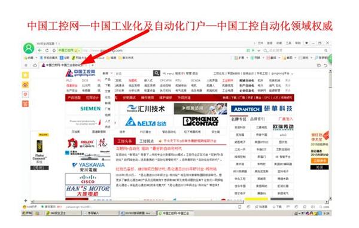Image resolution: width=359 pixels, height=228 pixels.
Task: Click the cloud icon beside the tab
Action: pyautogui.click(x=35, y=65)
